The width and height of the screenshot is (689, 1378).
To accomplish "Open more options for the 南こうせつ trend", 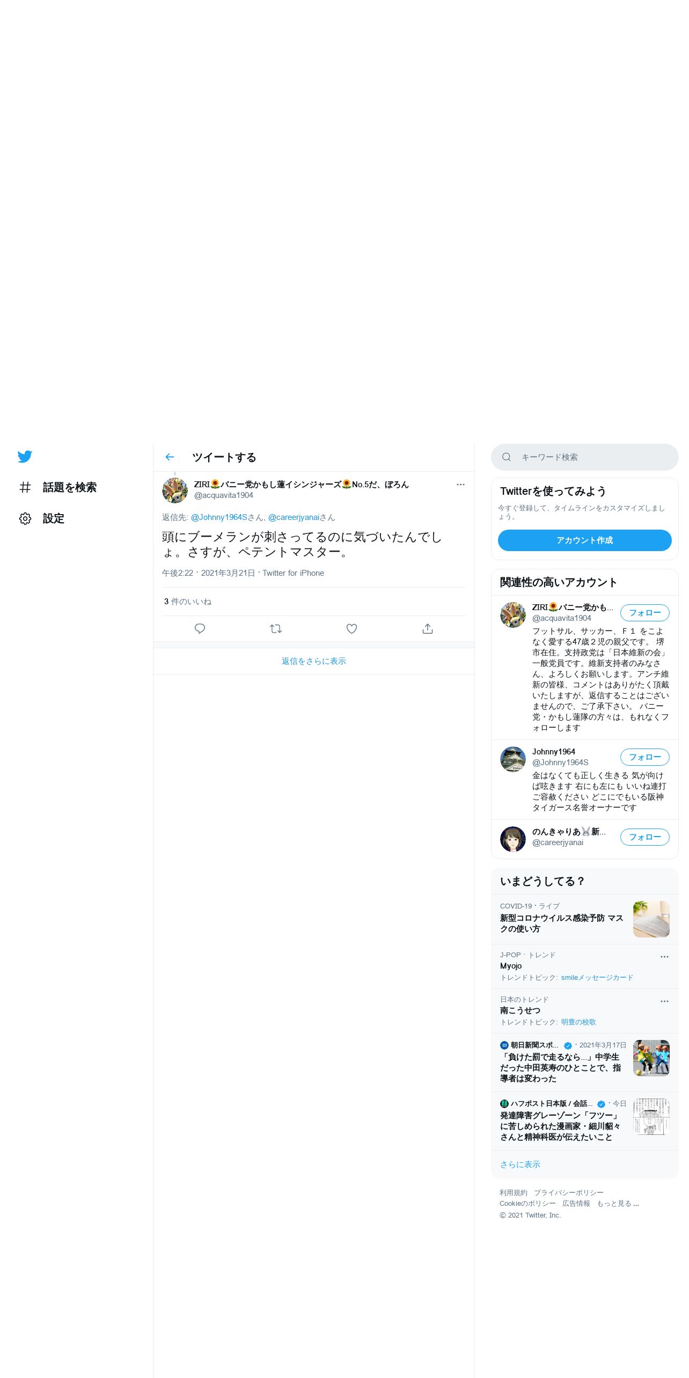I will pyautogui.click(x=664, y=1001).
